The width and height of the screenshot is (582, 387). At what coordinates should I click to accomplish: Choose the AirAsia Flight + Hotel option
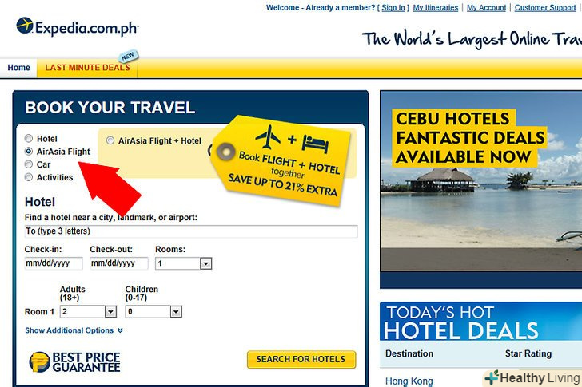click(x=110, y=140)
